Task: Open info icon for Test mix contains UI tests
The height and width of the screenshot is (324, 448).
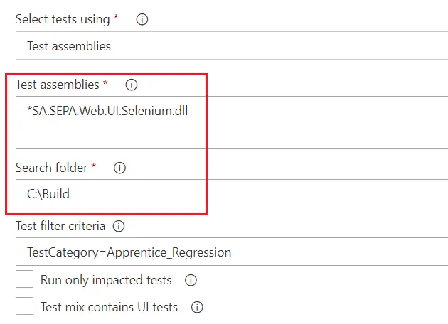Action: [x=198, y=308]
